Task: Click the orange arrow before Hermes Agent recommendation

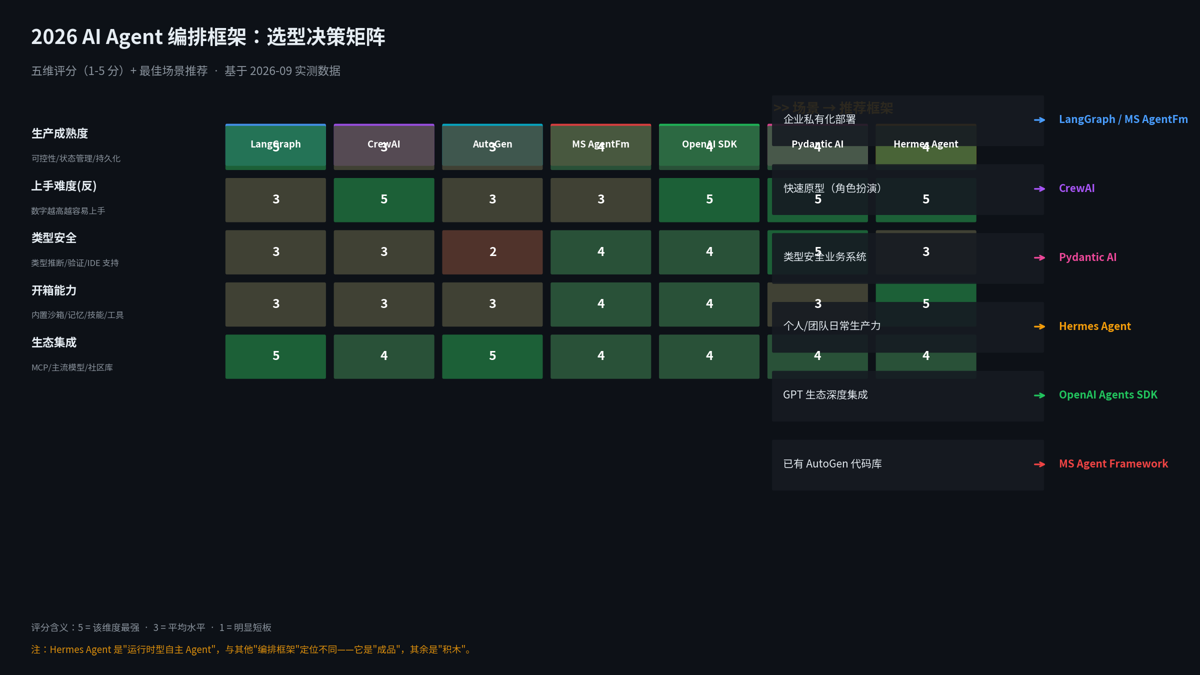Action: pyautogui.click(x=1039, y=326)
